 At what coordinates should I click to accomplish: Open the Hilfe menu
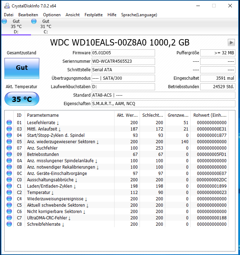[x=112, y=15]
